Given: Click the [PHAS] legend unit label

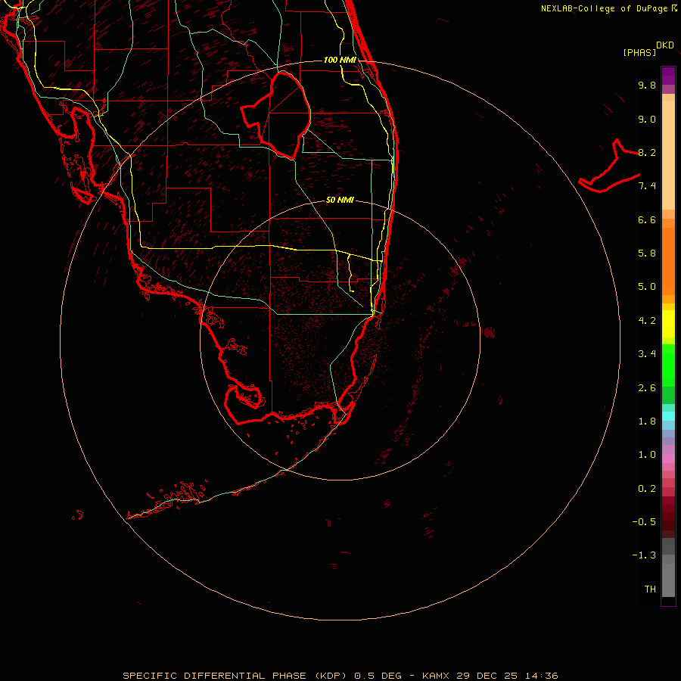Looking at the screenshot, I should point(639,52).
